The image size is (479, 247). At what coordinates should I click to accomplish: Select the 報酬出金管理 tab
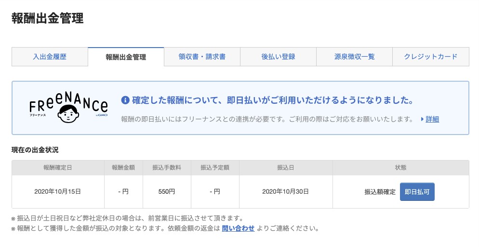click(126, 57)
